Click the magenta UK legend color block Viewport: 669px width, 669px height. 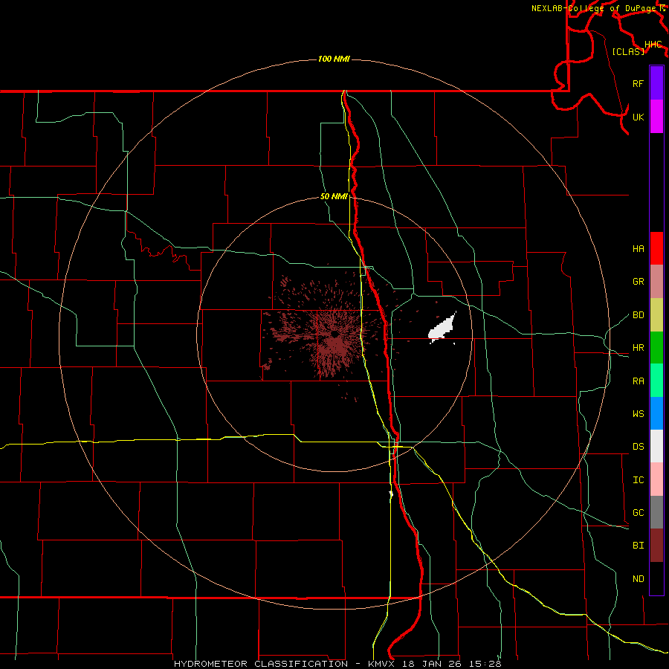656,117
